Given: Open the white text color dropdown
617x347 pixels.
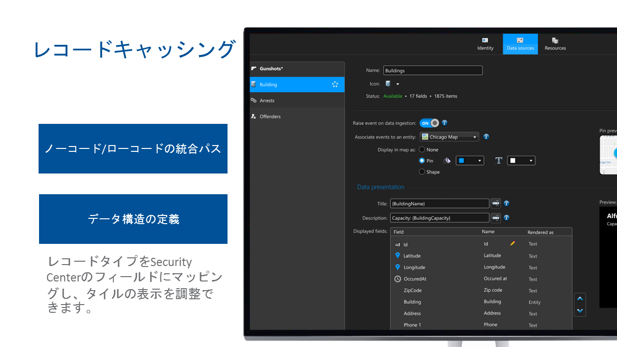Looking at the screenshot, I should (x=521, y=160).
